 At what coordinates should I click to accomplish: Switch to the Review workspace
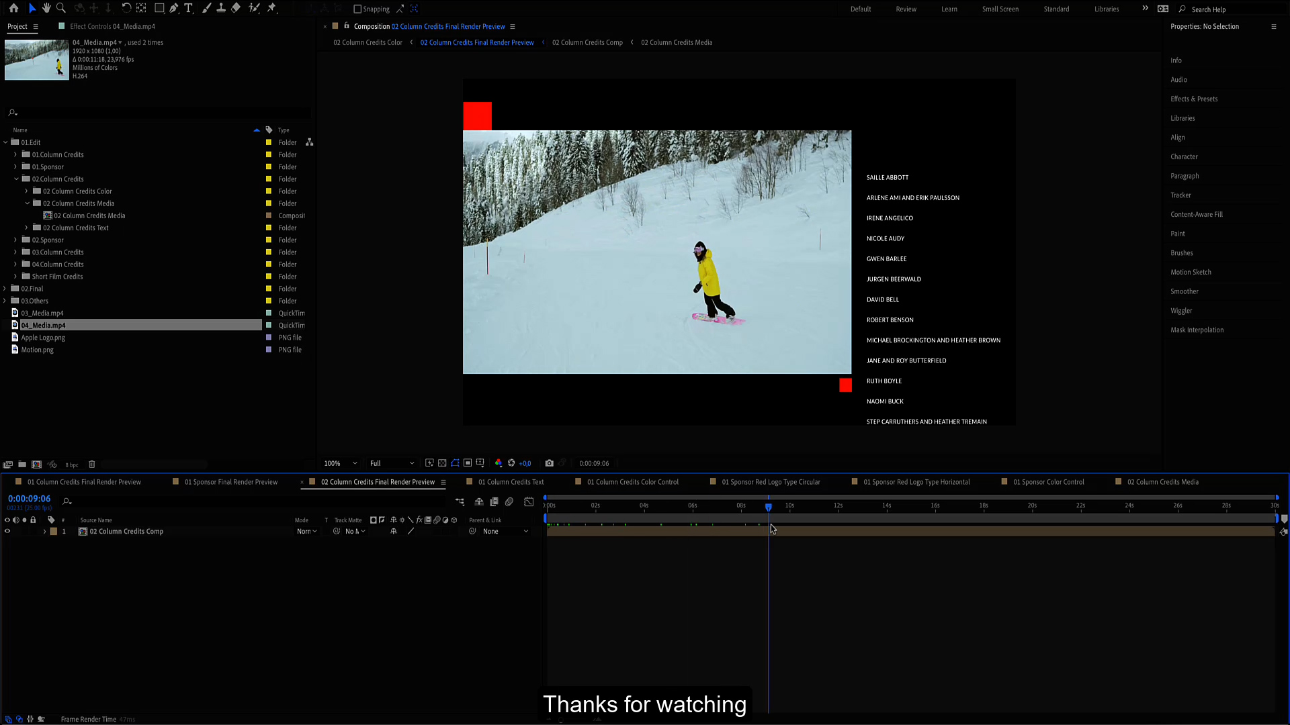[906, 9]
